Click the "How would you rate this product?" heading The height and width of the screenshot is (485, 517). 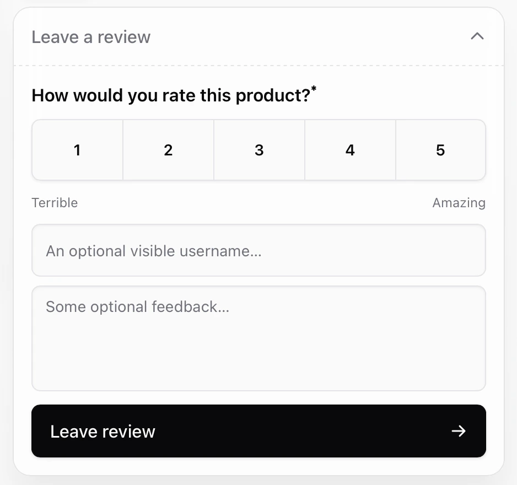click(x=171, y=95)
